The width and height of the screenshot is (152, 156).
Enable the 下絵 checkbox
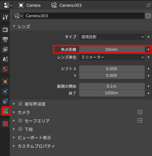tap(20, 129)
